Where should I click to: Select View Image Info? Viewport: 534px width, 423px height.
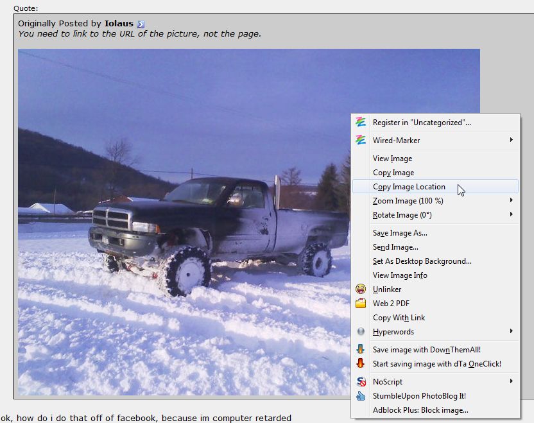pos(435,275)
